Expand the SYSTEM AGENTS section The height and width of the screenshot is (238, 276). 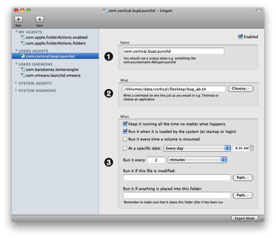[16, 83]
